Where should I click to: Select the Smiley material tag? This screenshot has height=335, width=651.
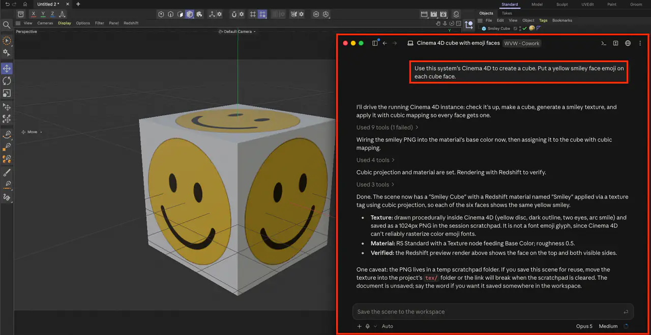tap(531, 28)
